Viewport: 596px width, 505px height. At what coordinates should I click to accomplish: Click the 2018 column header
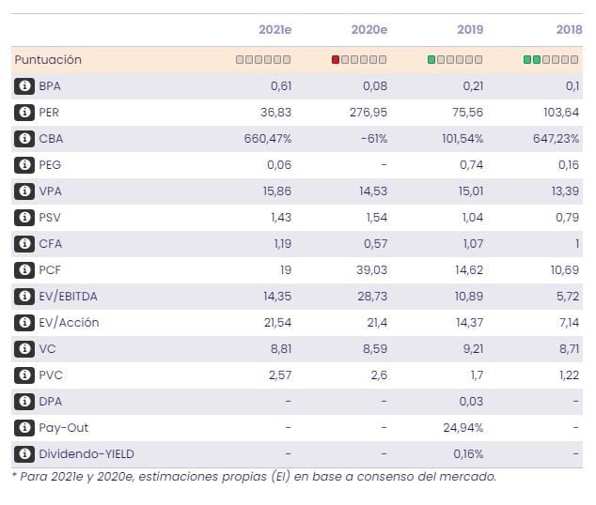point(569,30)
